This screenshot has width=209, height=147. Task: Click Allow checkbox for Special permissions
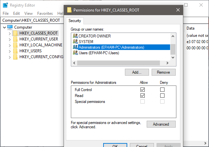(142, 102)
